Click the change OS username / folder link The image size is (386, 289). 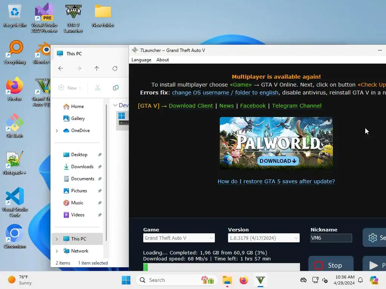click(225, 93)
